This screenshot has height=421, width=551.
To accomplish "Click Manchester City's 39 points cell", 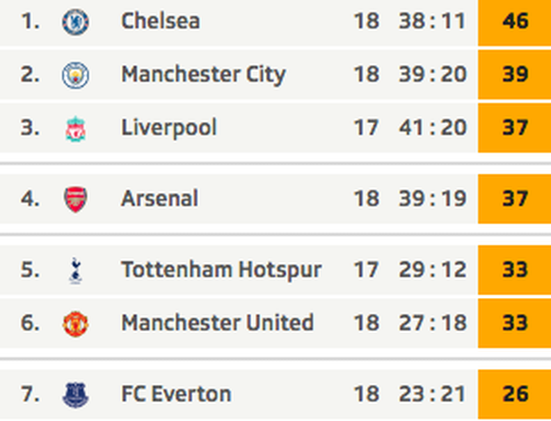I will pyautogui.click(x=514, y=75).
